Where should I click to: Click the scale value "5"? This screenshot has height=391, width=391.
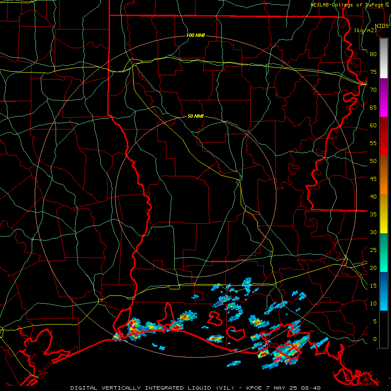375,321
